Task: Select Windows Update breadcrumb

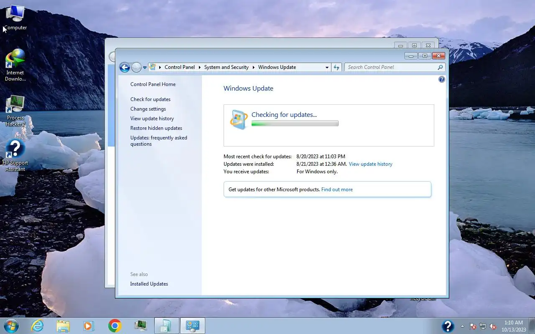Action: coord(277,67)
